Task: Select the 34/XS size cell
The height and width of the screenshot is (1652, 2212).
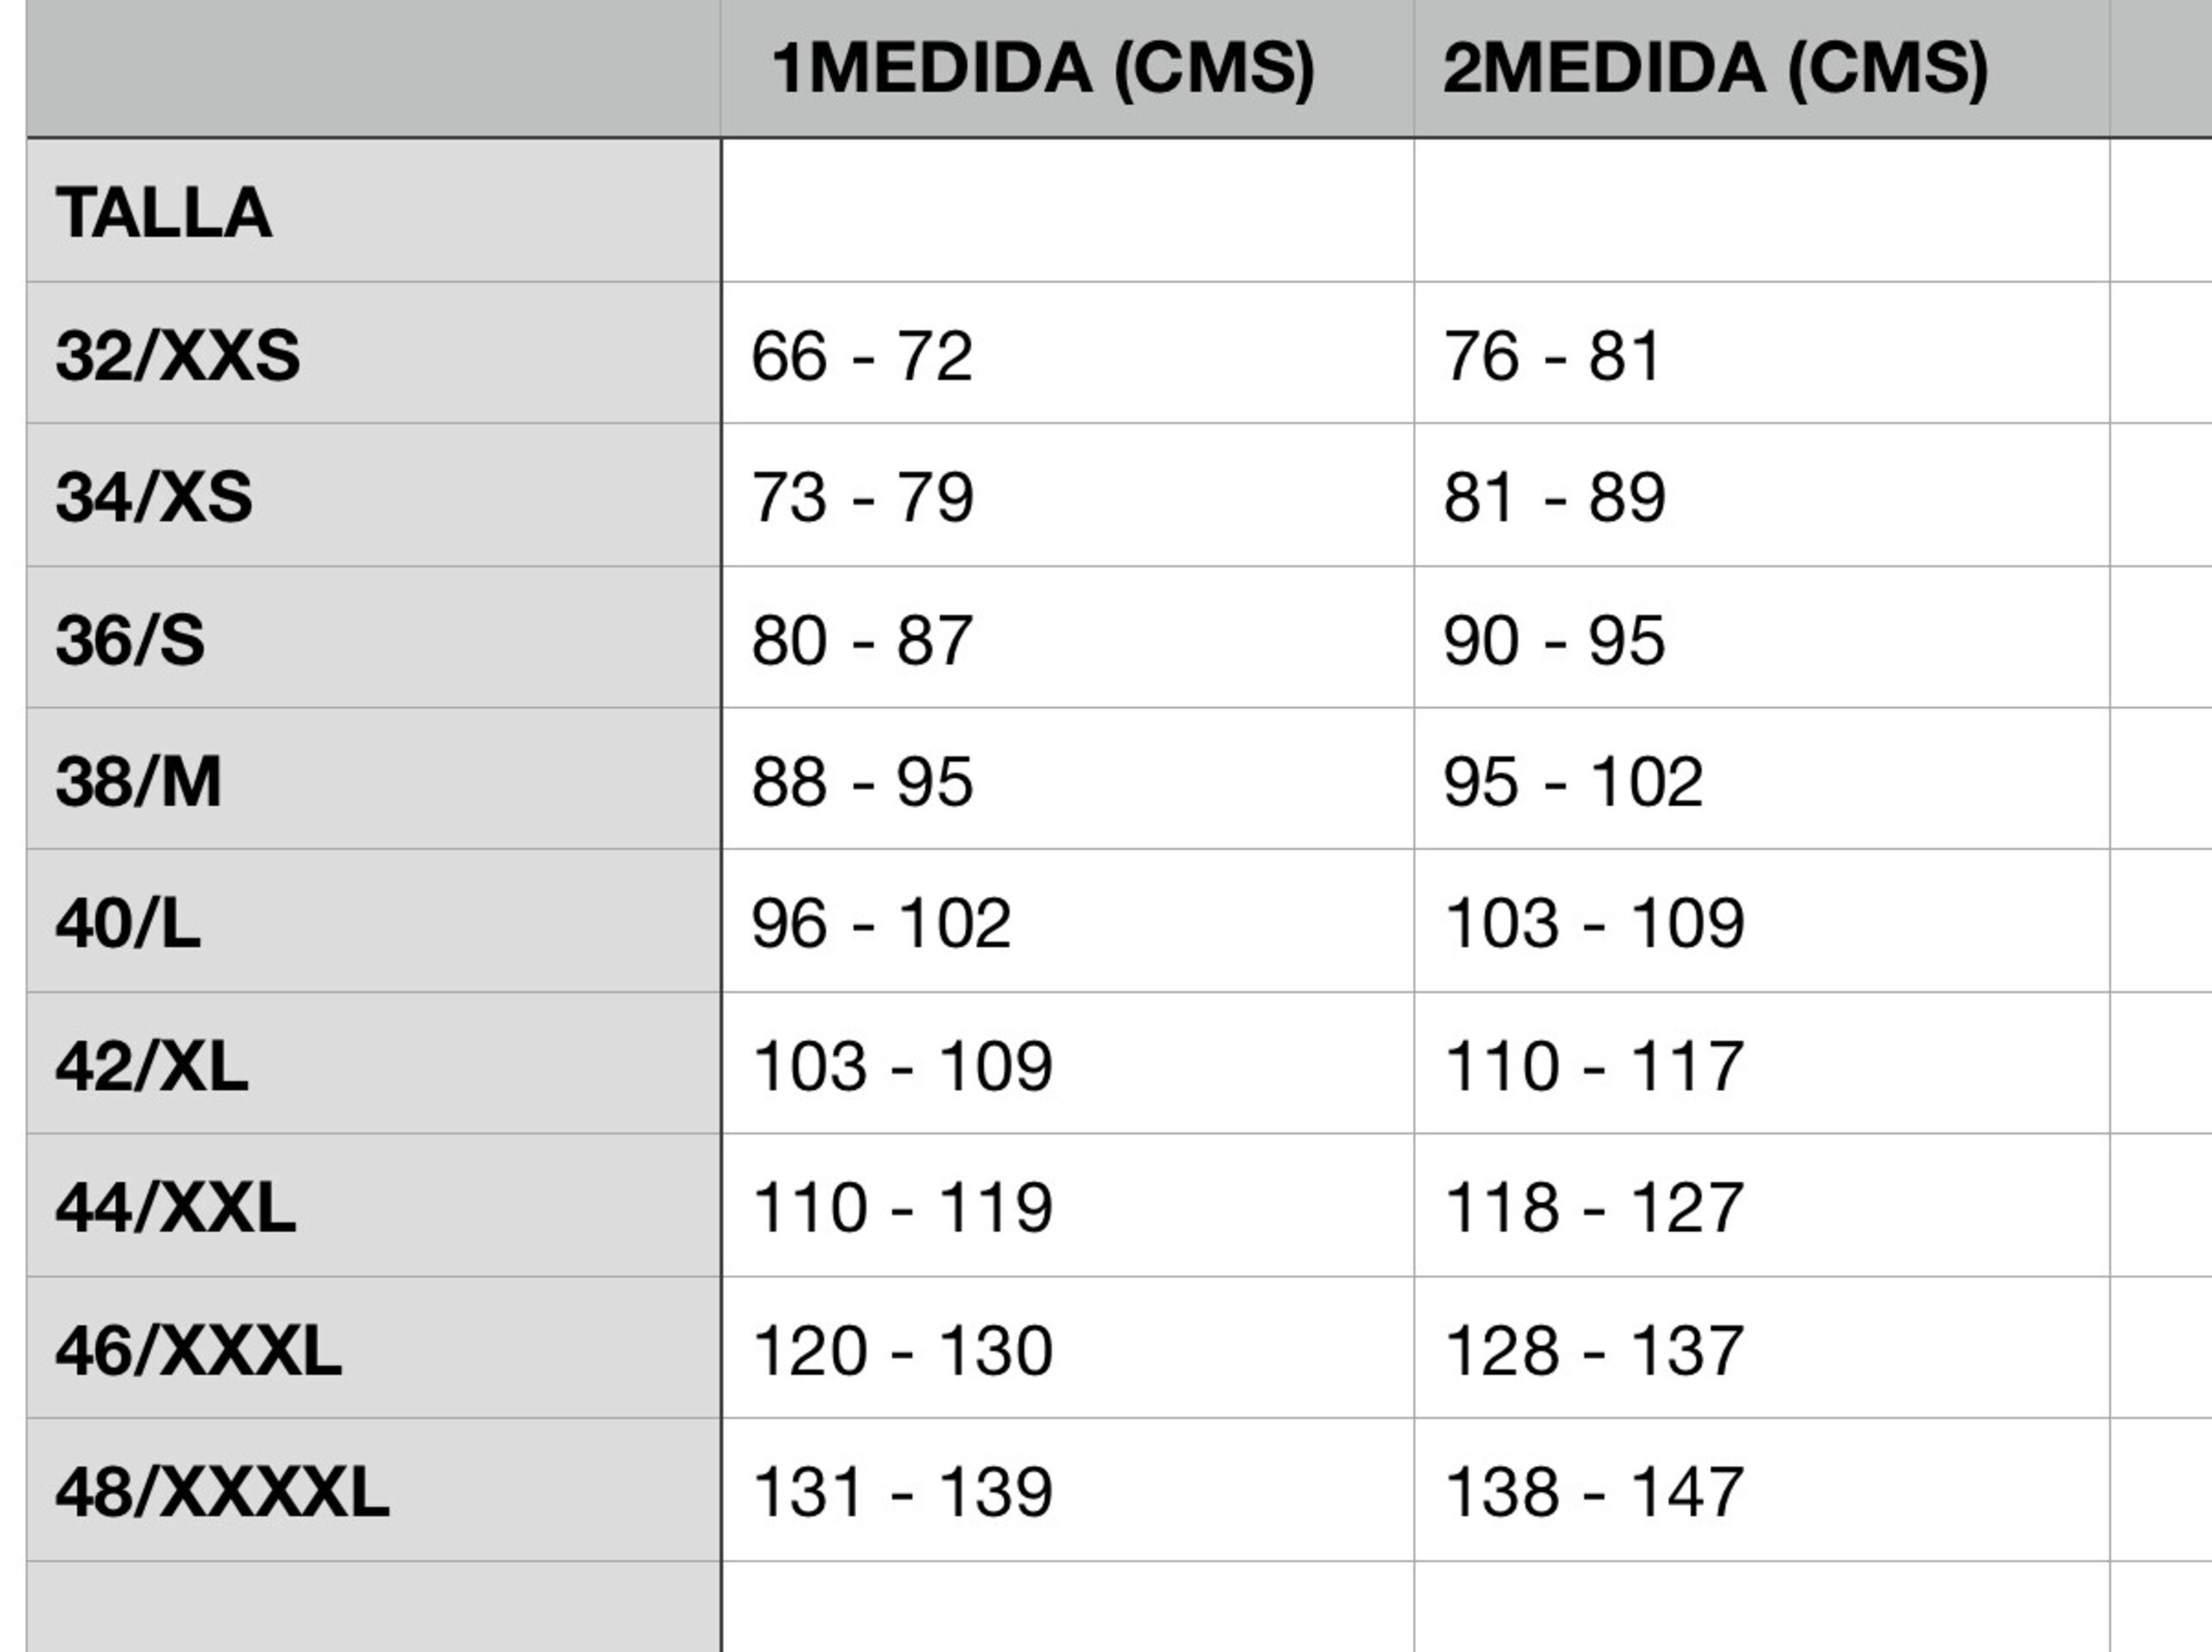Action: point(373,495)
